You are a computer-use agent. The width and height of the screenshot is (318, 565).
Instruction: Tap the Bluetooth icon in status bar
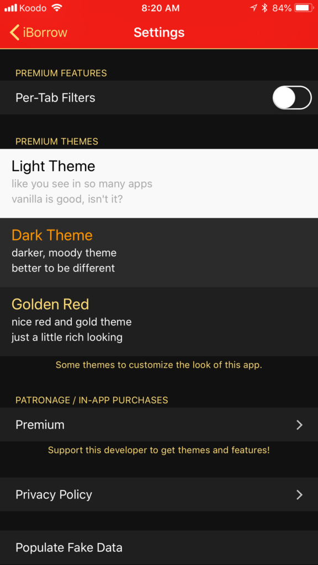click(264, 8)
